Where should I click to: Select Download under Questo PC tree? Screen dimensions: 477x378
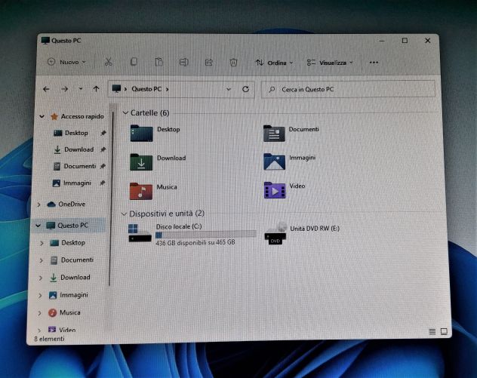(69, 278)
